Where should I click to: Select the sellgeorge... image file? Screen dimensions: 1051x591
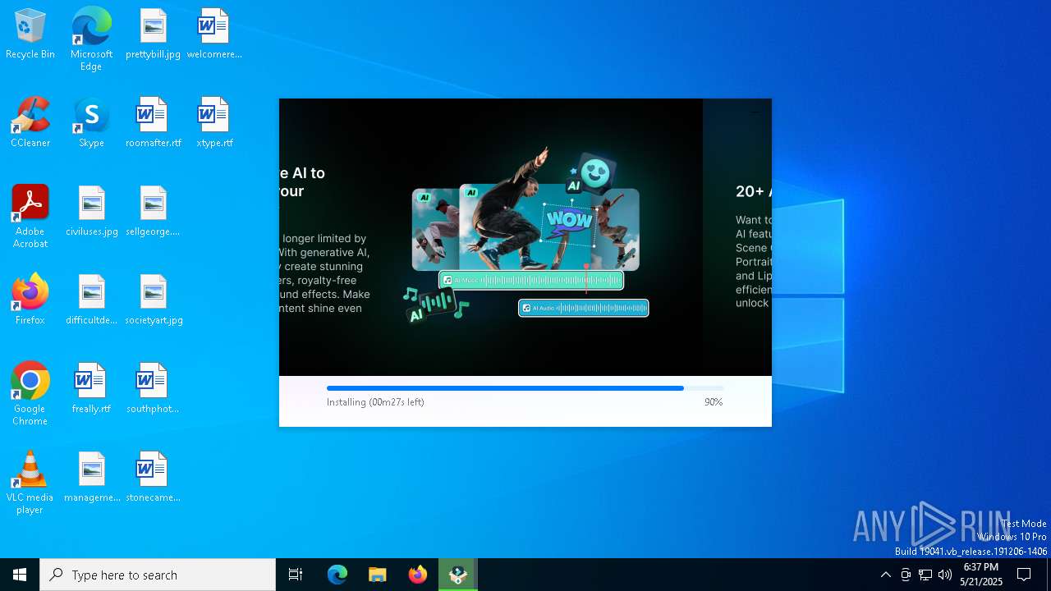pyautogui.click(x=153, y=211)
